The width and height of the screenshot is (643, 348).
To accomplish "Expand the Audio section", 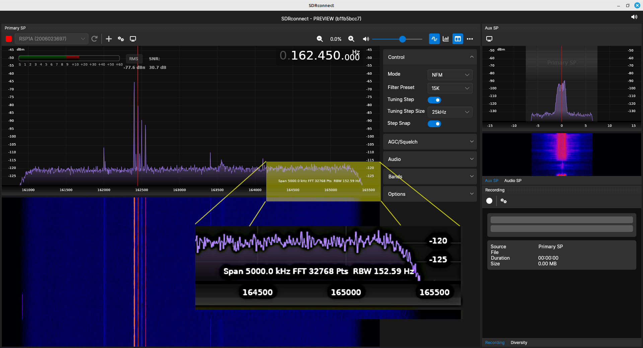I will click(430, 159).
